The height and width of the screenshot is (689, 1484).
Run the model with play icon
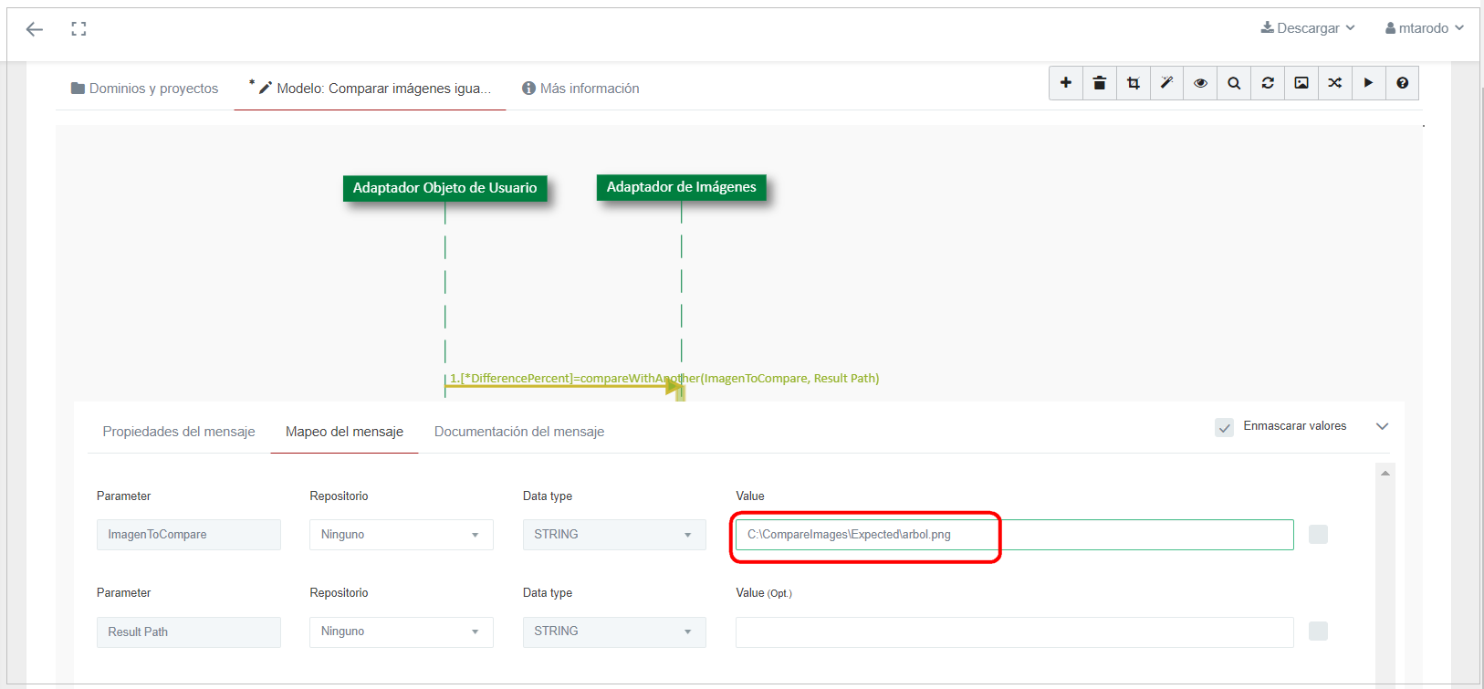coord(1368,83)
